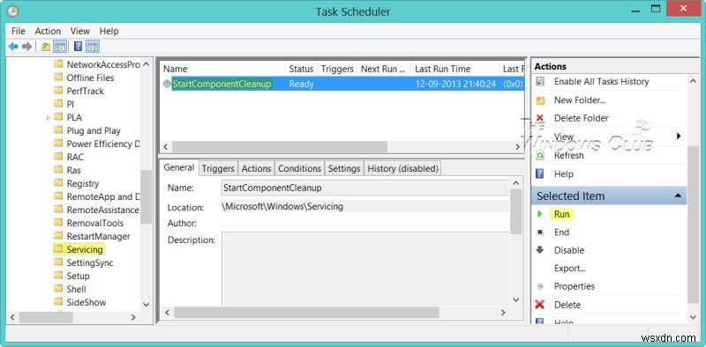Click the red Delete Folder X icon
Screen dimensions: 706x347
point(540,118)
